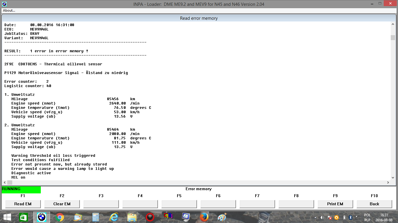
Task: Launch Internet Explorer from the taskbar
Action: (114, 217)
